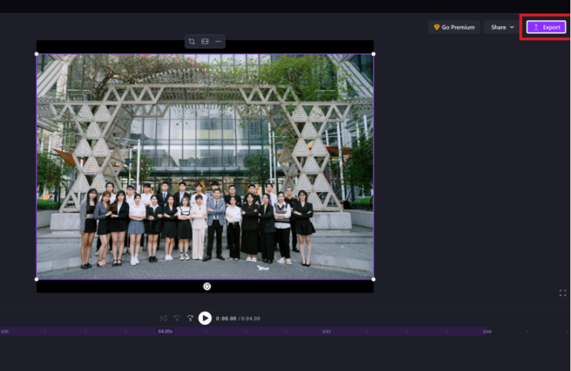This screenshot has height=371, width=571.
Task: Click the fit/fill icon in floating toolbar
Action: click(x=205, y=42)
